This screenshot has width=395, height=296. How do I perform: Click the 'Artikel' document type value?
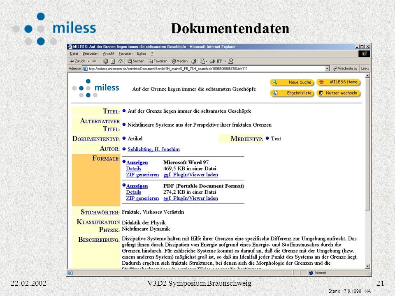pos(135,139)
